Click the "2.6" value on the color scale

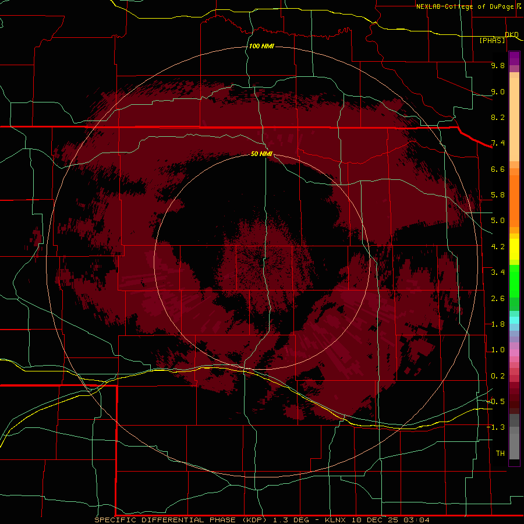498,299
